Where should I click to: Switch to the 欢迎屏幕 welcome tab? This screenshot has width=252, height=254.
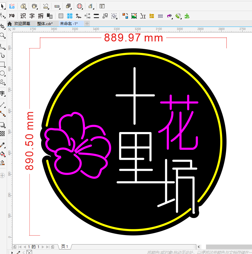pos(22,24)
